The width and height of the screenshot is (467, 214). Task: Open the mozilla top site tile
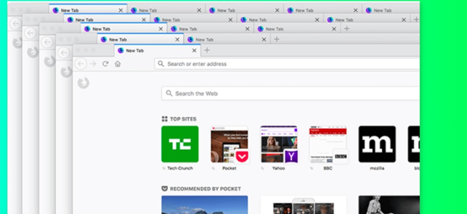[x=377, y=144]
